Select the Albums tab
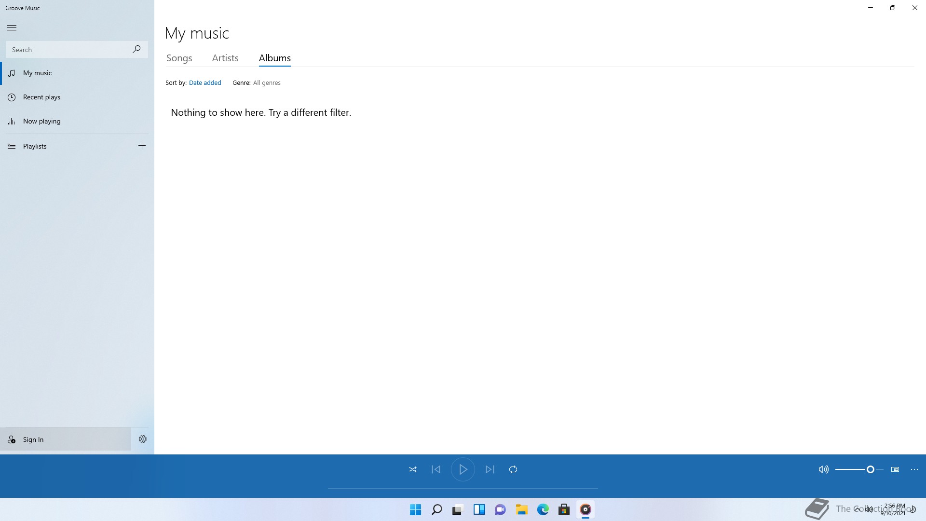 (x=274, y=58)
